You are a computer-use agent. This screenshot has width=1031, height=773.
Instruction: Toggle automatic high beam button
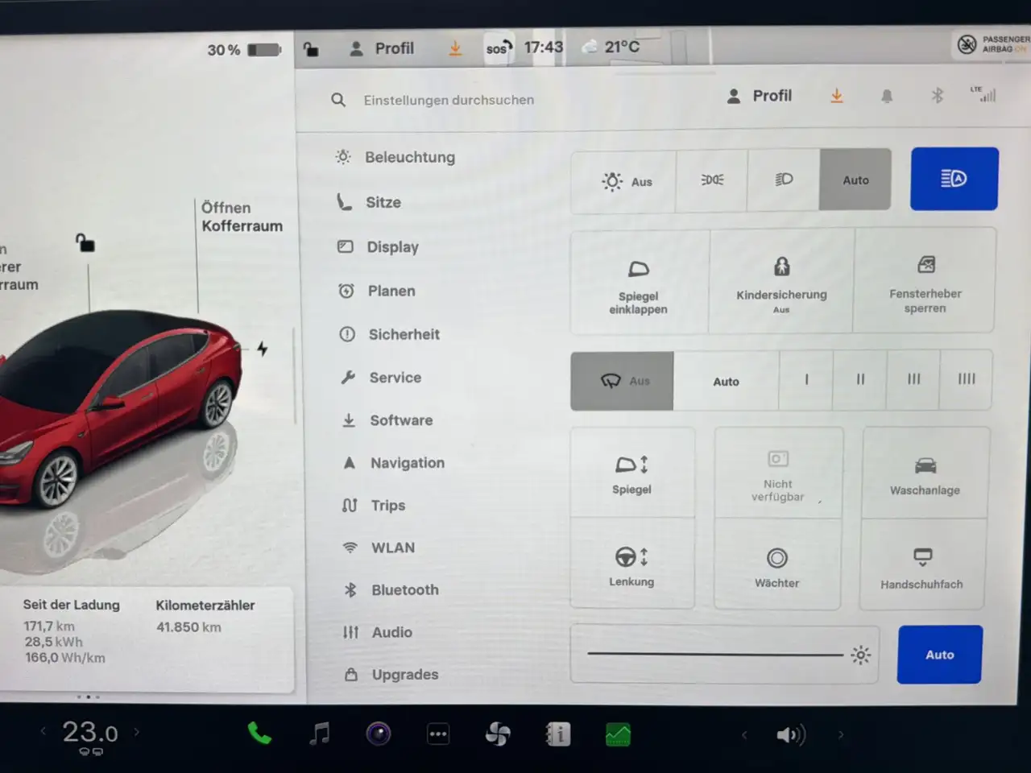[x=954, y=179]
